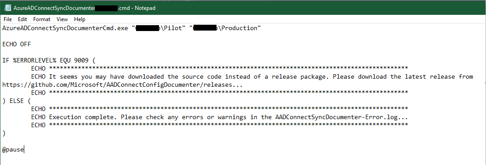The width and height of the screenshot is (486, 165).
Task: Open the Help menu
Action: [x=80, y=19]
